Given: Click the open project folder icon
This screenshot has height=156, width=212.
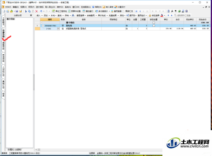Looking at the screenshot, I should (11, 11).
